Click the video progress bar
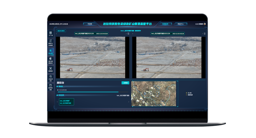The width and height of the screenshot is (256, 138). [93, 92]
